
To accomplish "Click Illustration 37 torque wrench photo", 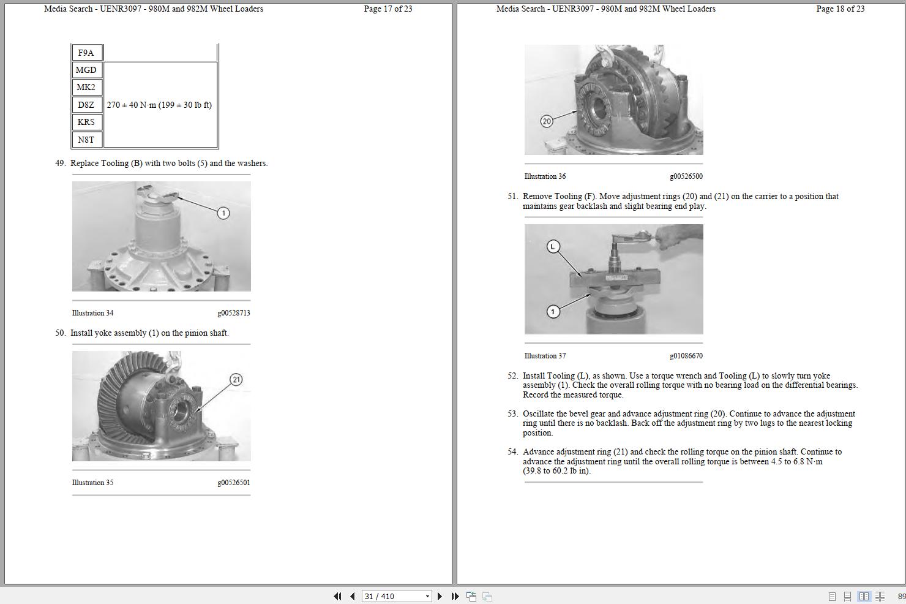I will coord(614,279).
